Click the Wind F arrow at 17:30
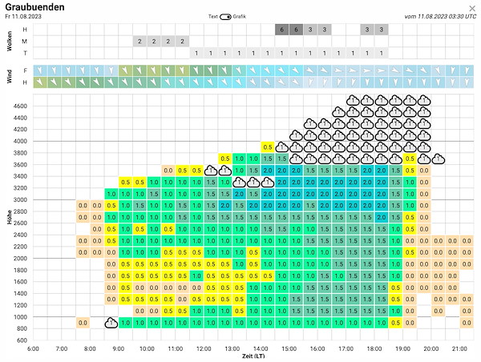Screen dimensions: 481x362 [x=367, y=70]
